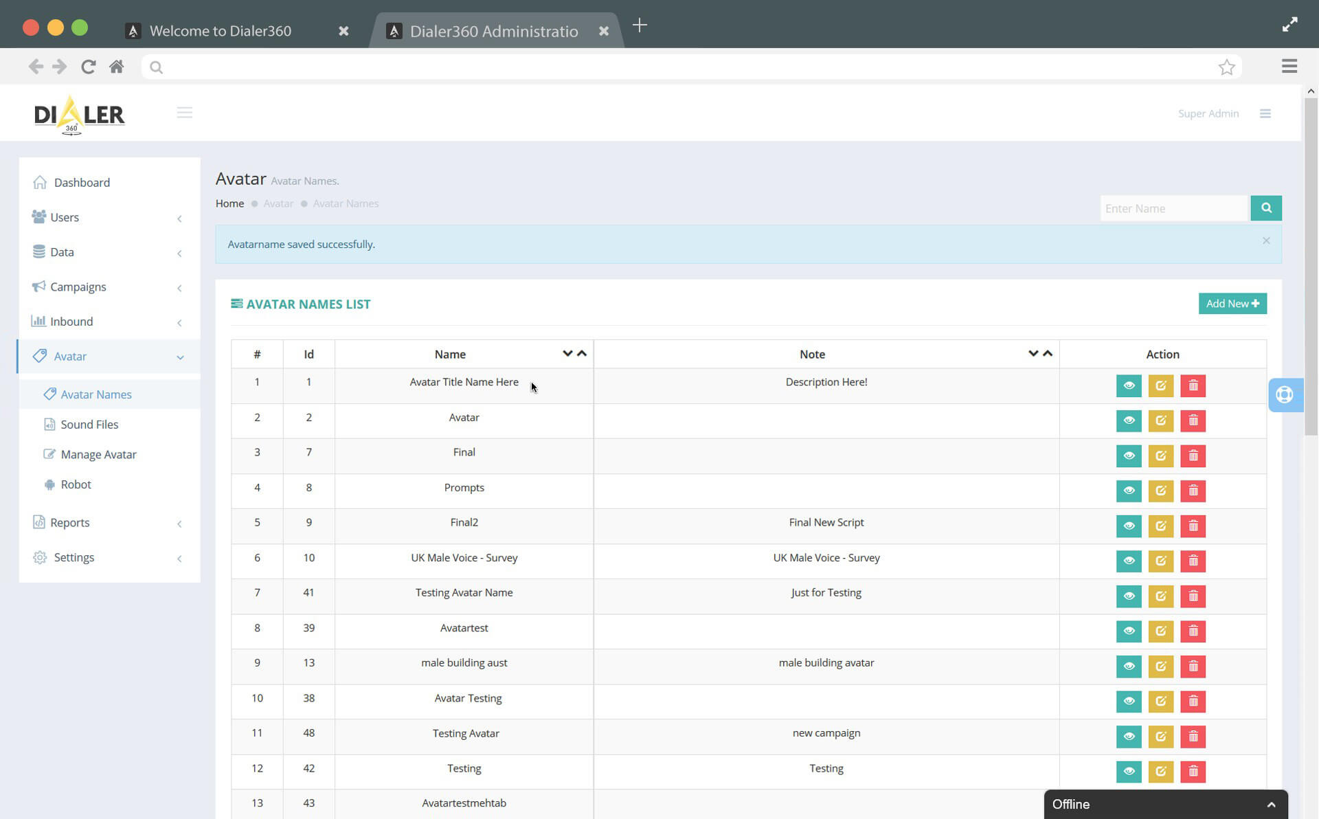Open the Super Admin menu toggle
The width and height of the screenshot is (1319, 819).
click(1265, 113)
